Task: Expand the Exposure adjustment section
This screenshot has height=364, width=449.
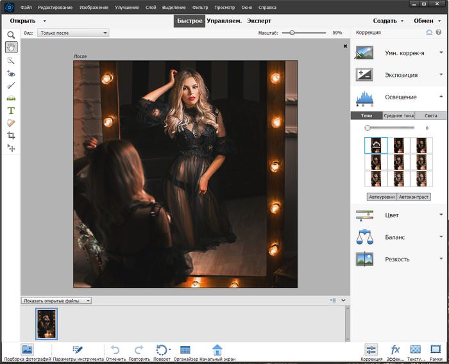Action: tap(400, 75)
